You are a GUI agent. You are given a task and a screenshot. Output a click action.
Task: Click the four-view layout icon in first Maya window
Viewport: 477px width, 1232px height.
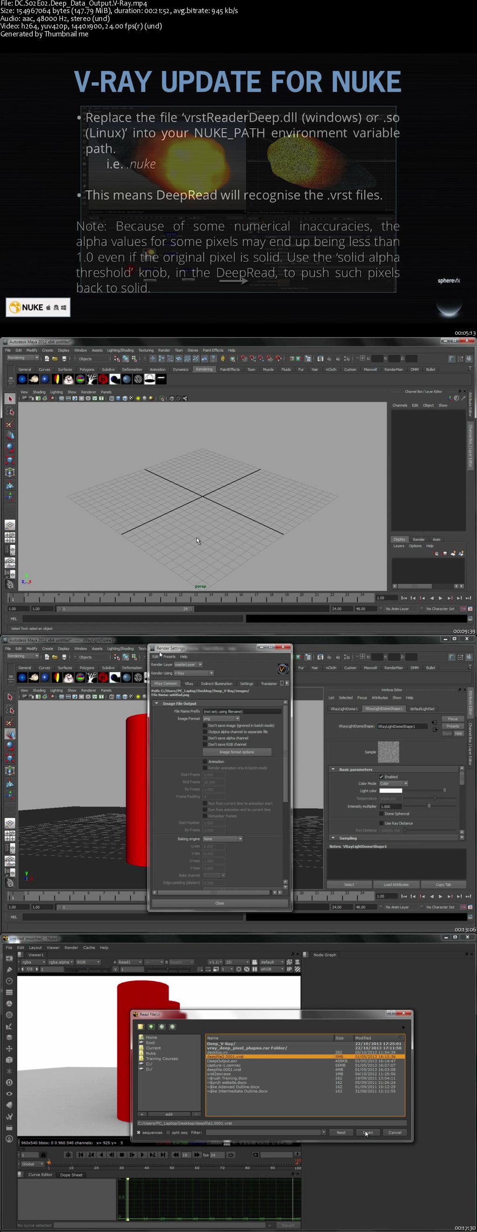10,537
